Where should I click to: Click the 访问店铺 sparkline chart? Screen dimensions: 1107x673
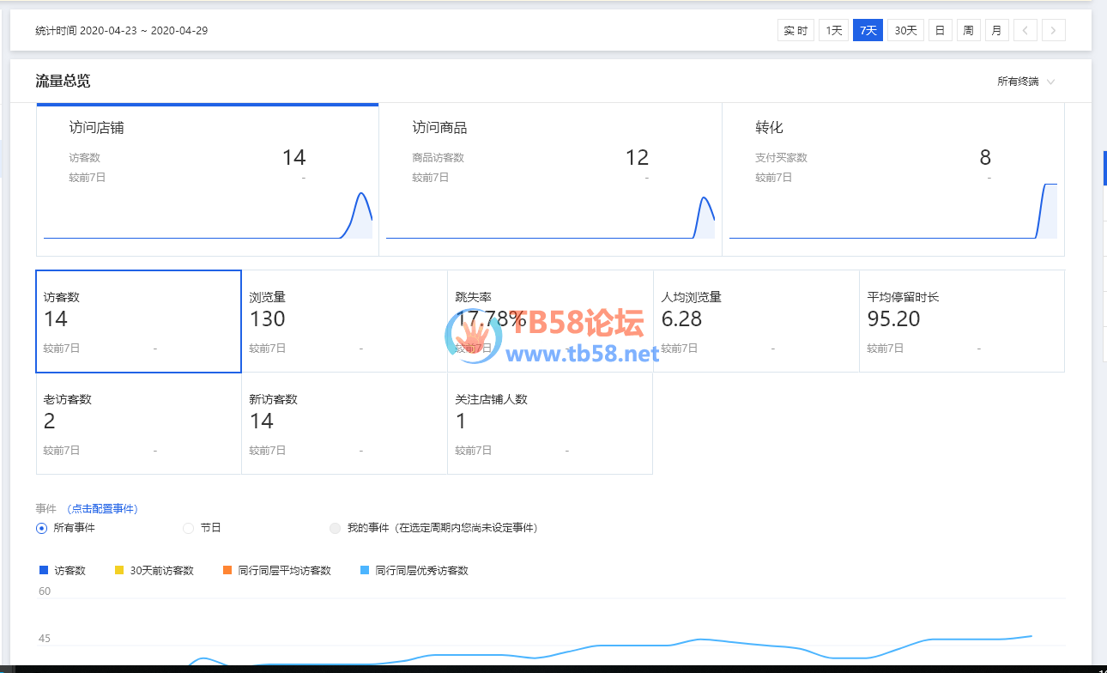208,215
